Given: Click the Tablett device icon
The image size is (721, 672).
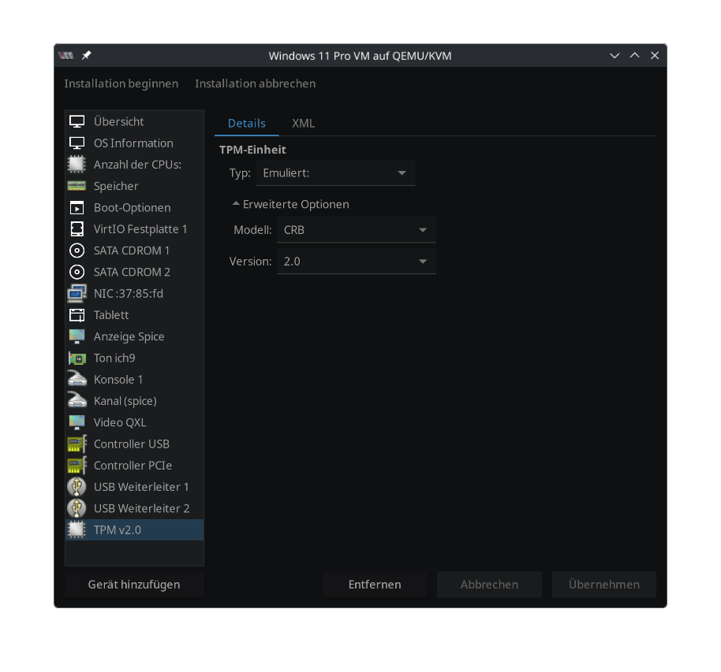Looking at the screenshot, I should click(77, 315).
